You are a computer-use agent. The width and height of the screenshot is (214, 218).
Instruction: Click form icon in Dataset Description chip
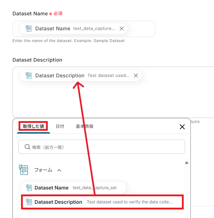(29, 76)
